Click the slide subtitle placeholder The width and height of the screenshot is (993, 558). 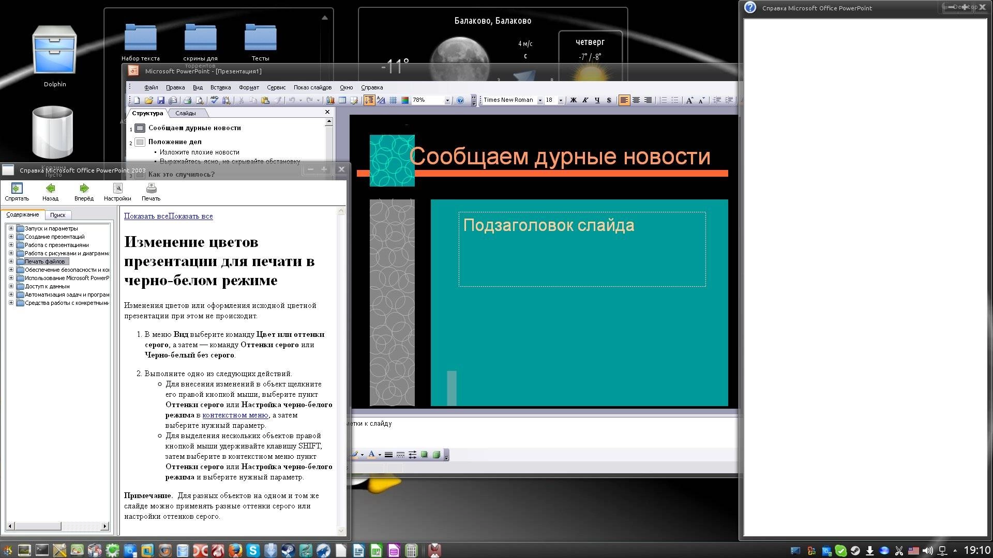coord(582,249)
